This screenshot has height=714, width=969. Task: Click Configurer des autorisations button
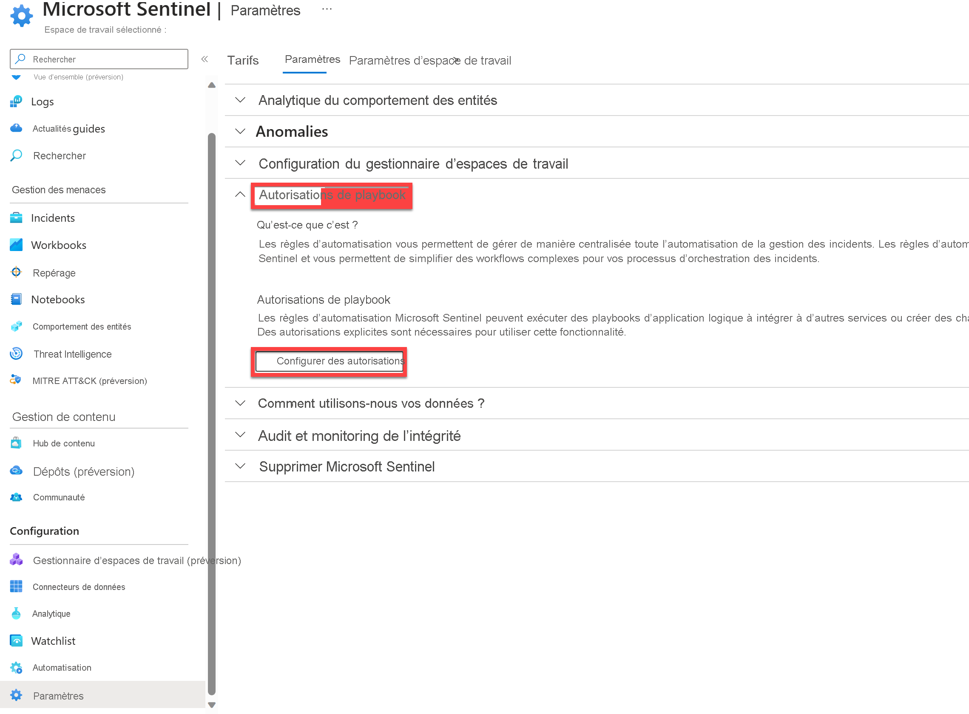tap(338, 361)
